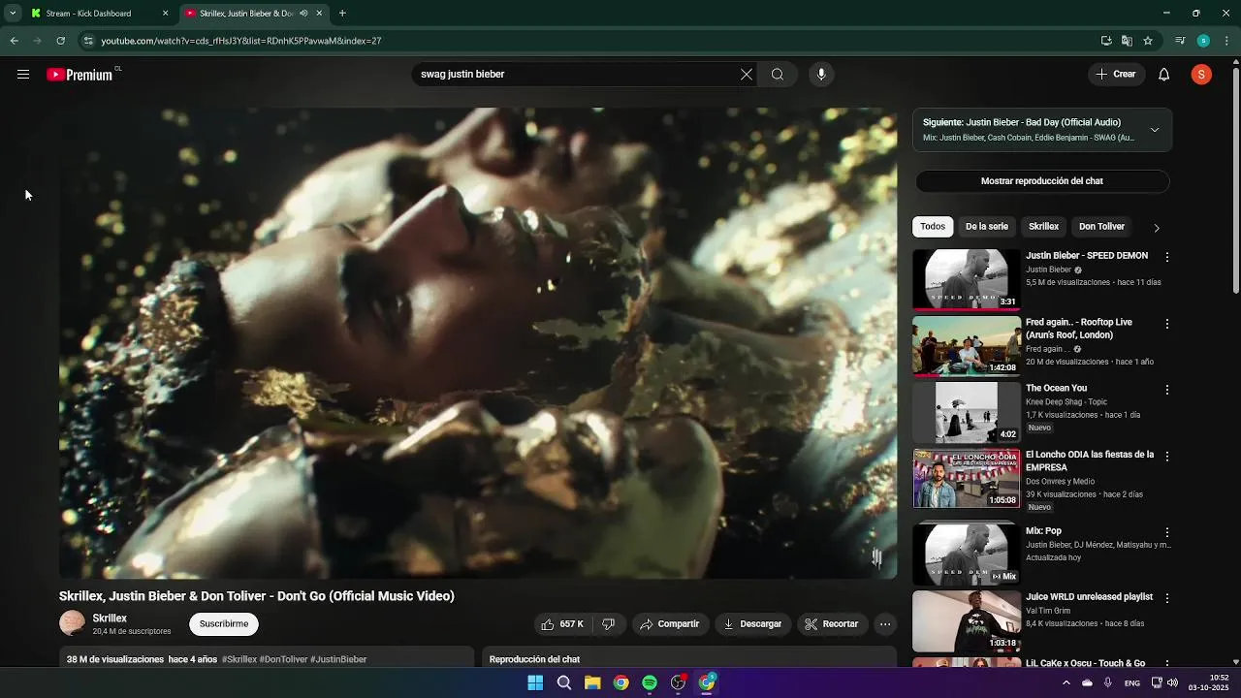Mute audio on the YouTube tab

(x=303, y=14)
